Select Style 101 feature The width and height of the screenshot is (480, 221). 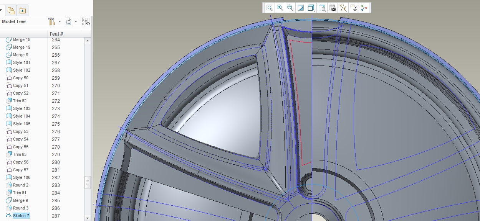coord(22,62)
